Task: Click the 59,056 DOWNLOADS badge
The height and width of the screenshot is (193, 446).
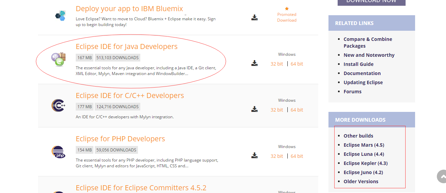Action: (x=116, y=150)
